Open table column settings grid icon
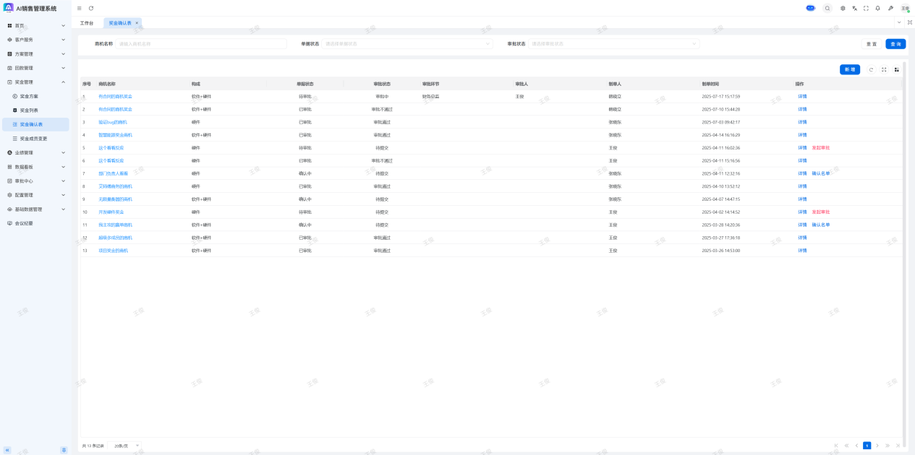 coord(896,69)
